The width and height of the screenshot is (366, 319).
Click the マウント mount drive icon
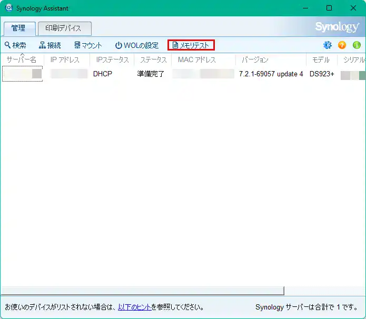click(x=77, y=45)
